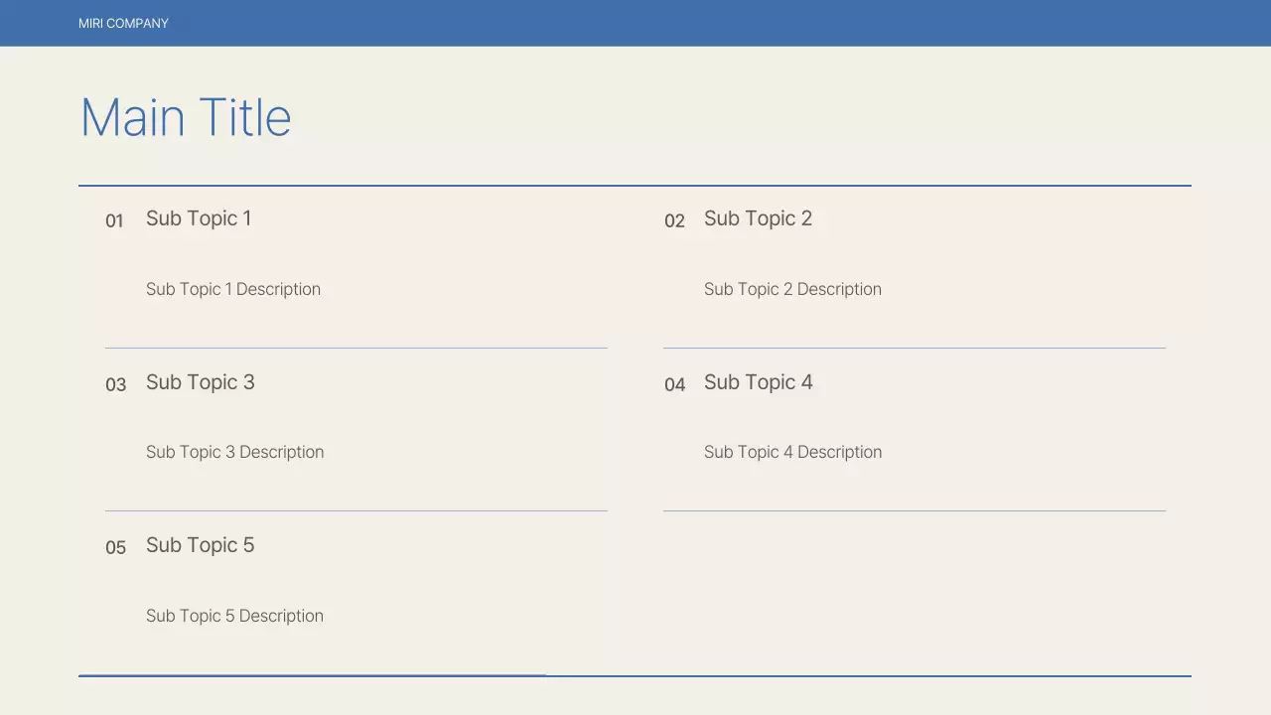Select the Main Title heading

click(x=186, y=117)
